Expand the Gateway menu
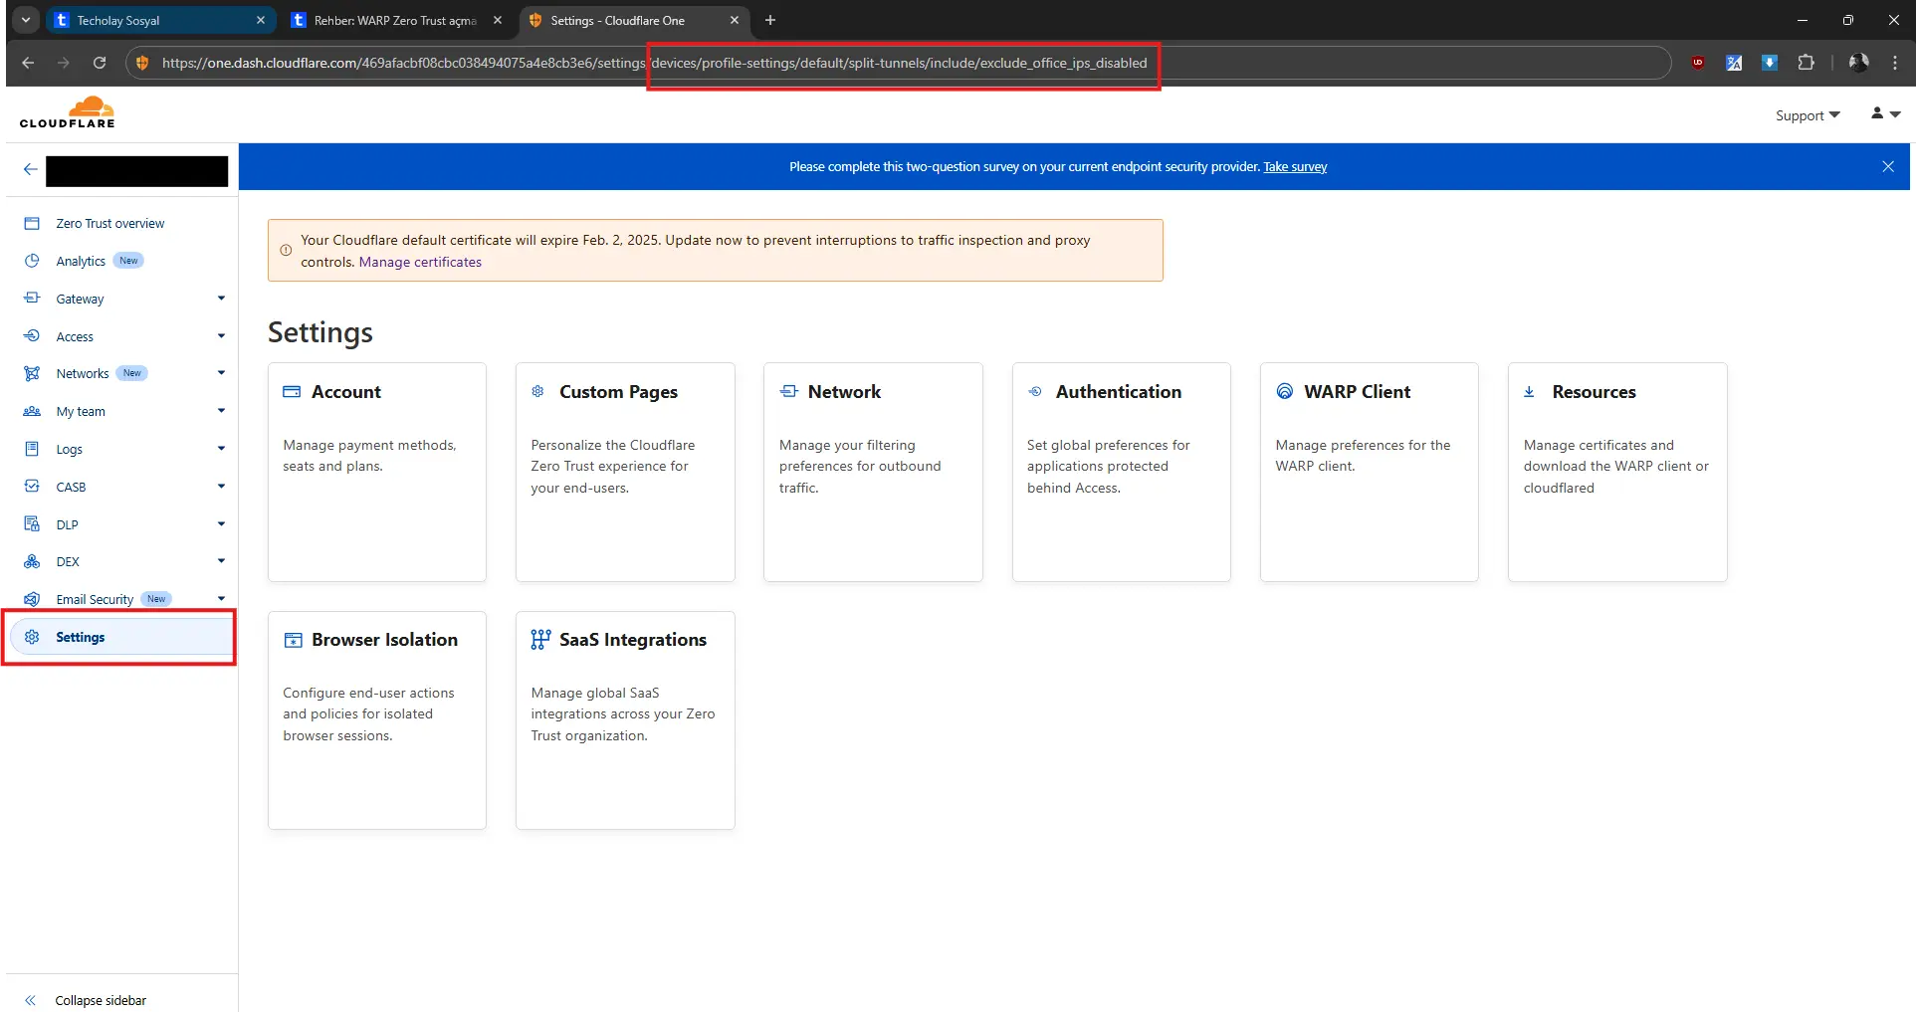 coord(221,299)
